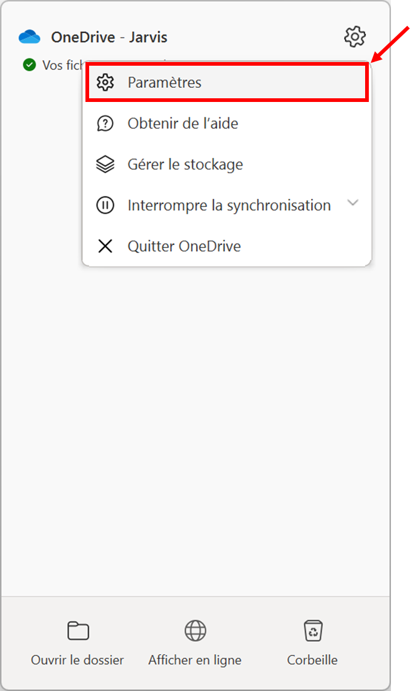Screen dimensions: 410x691
Task: Click the X icon next to Quitter OneDrive
Action: point(105,246)
